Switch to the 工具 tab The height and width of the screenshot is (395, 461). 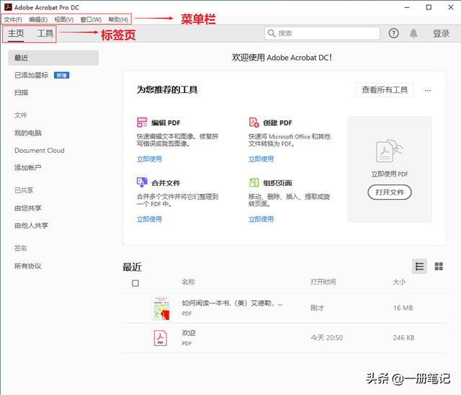[45, 34]
